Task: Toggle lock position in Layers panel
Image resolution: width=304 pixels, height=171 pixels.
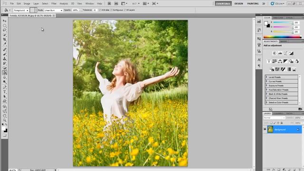Action: click(x=278, y=123)
